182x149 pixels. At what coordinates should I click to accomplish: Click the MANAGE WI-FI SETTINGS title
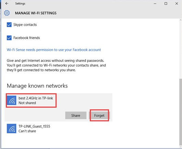(36, 13)
